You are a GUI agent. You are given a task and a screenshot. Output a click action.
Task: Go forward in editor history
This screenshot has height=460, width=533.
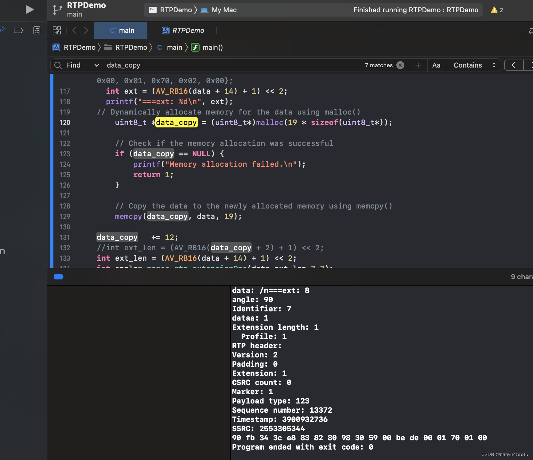86,30
